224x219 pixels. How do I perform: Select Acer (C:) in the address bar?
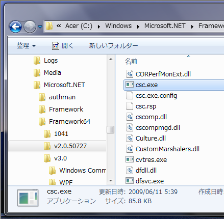(x=79, y=26)
